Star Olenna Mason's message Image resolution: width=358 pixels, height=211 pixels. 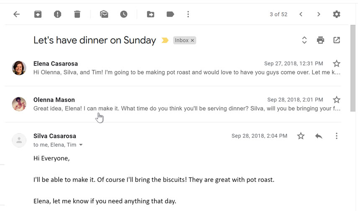point(336,100)
